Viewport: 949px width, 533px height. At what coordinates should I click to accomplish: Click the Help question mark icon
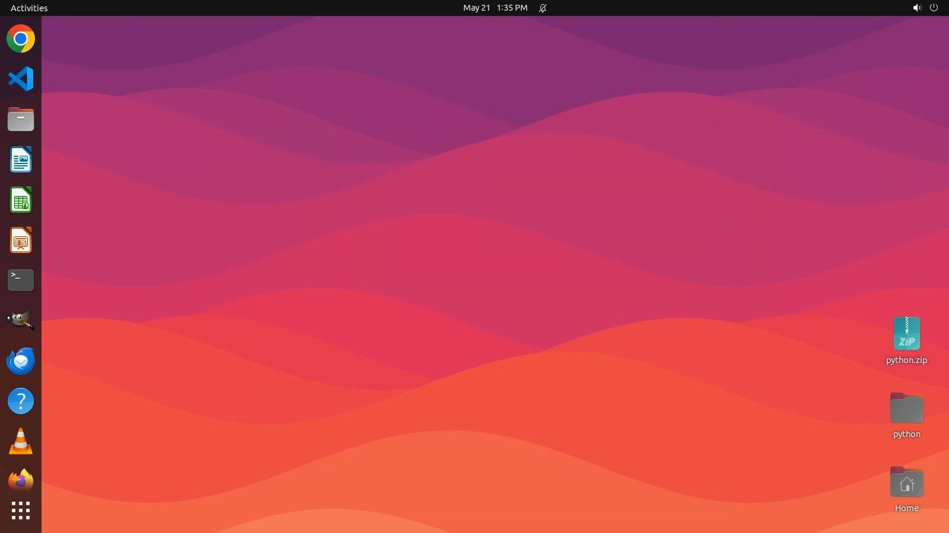click(21, 401)
